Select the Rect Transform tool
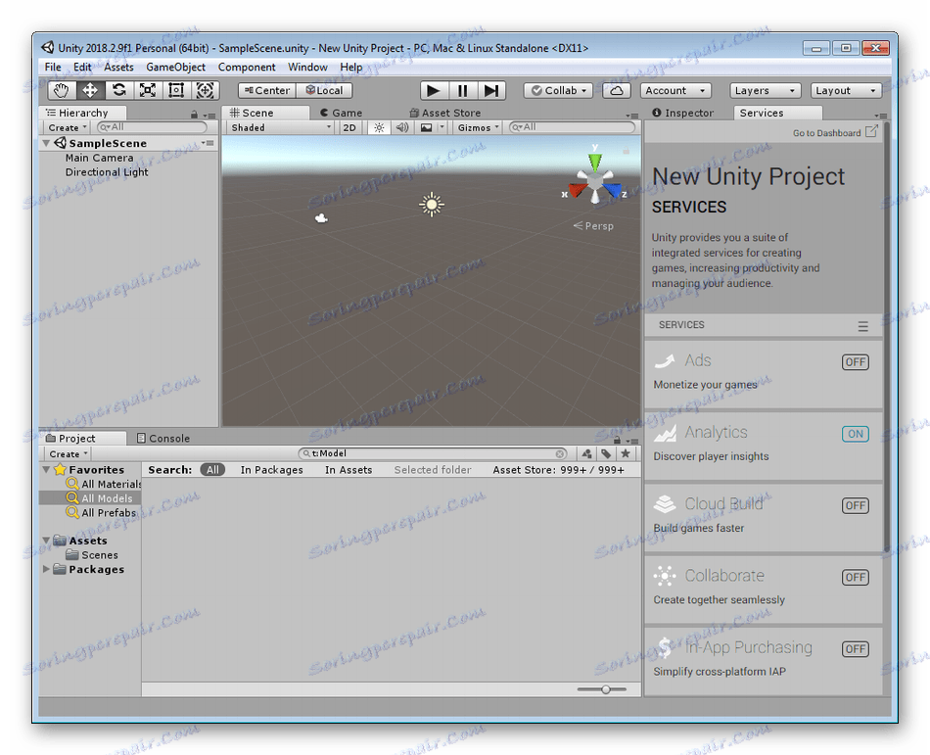 tap(176, 90)
